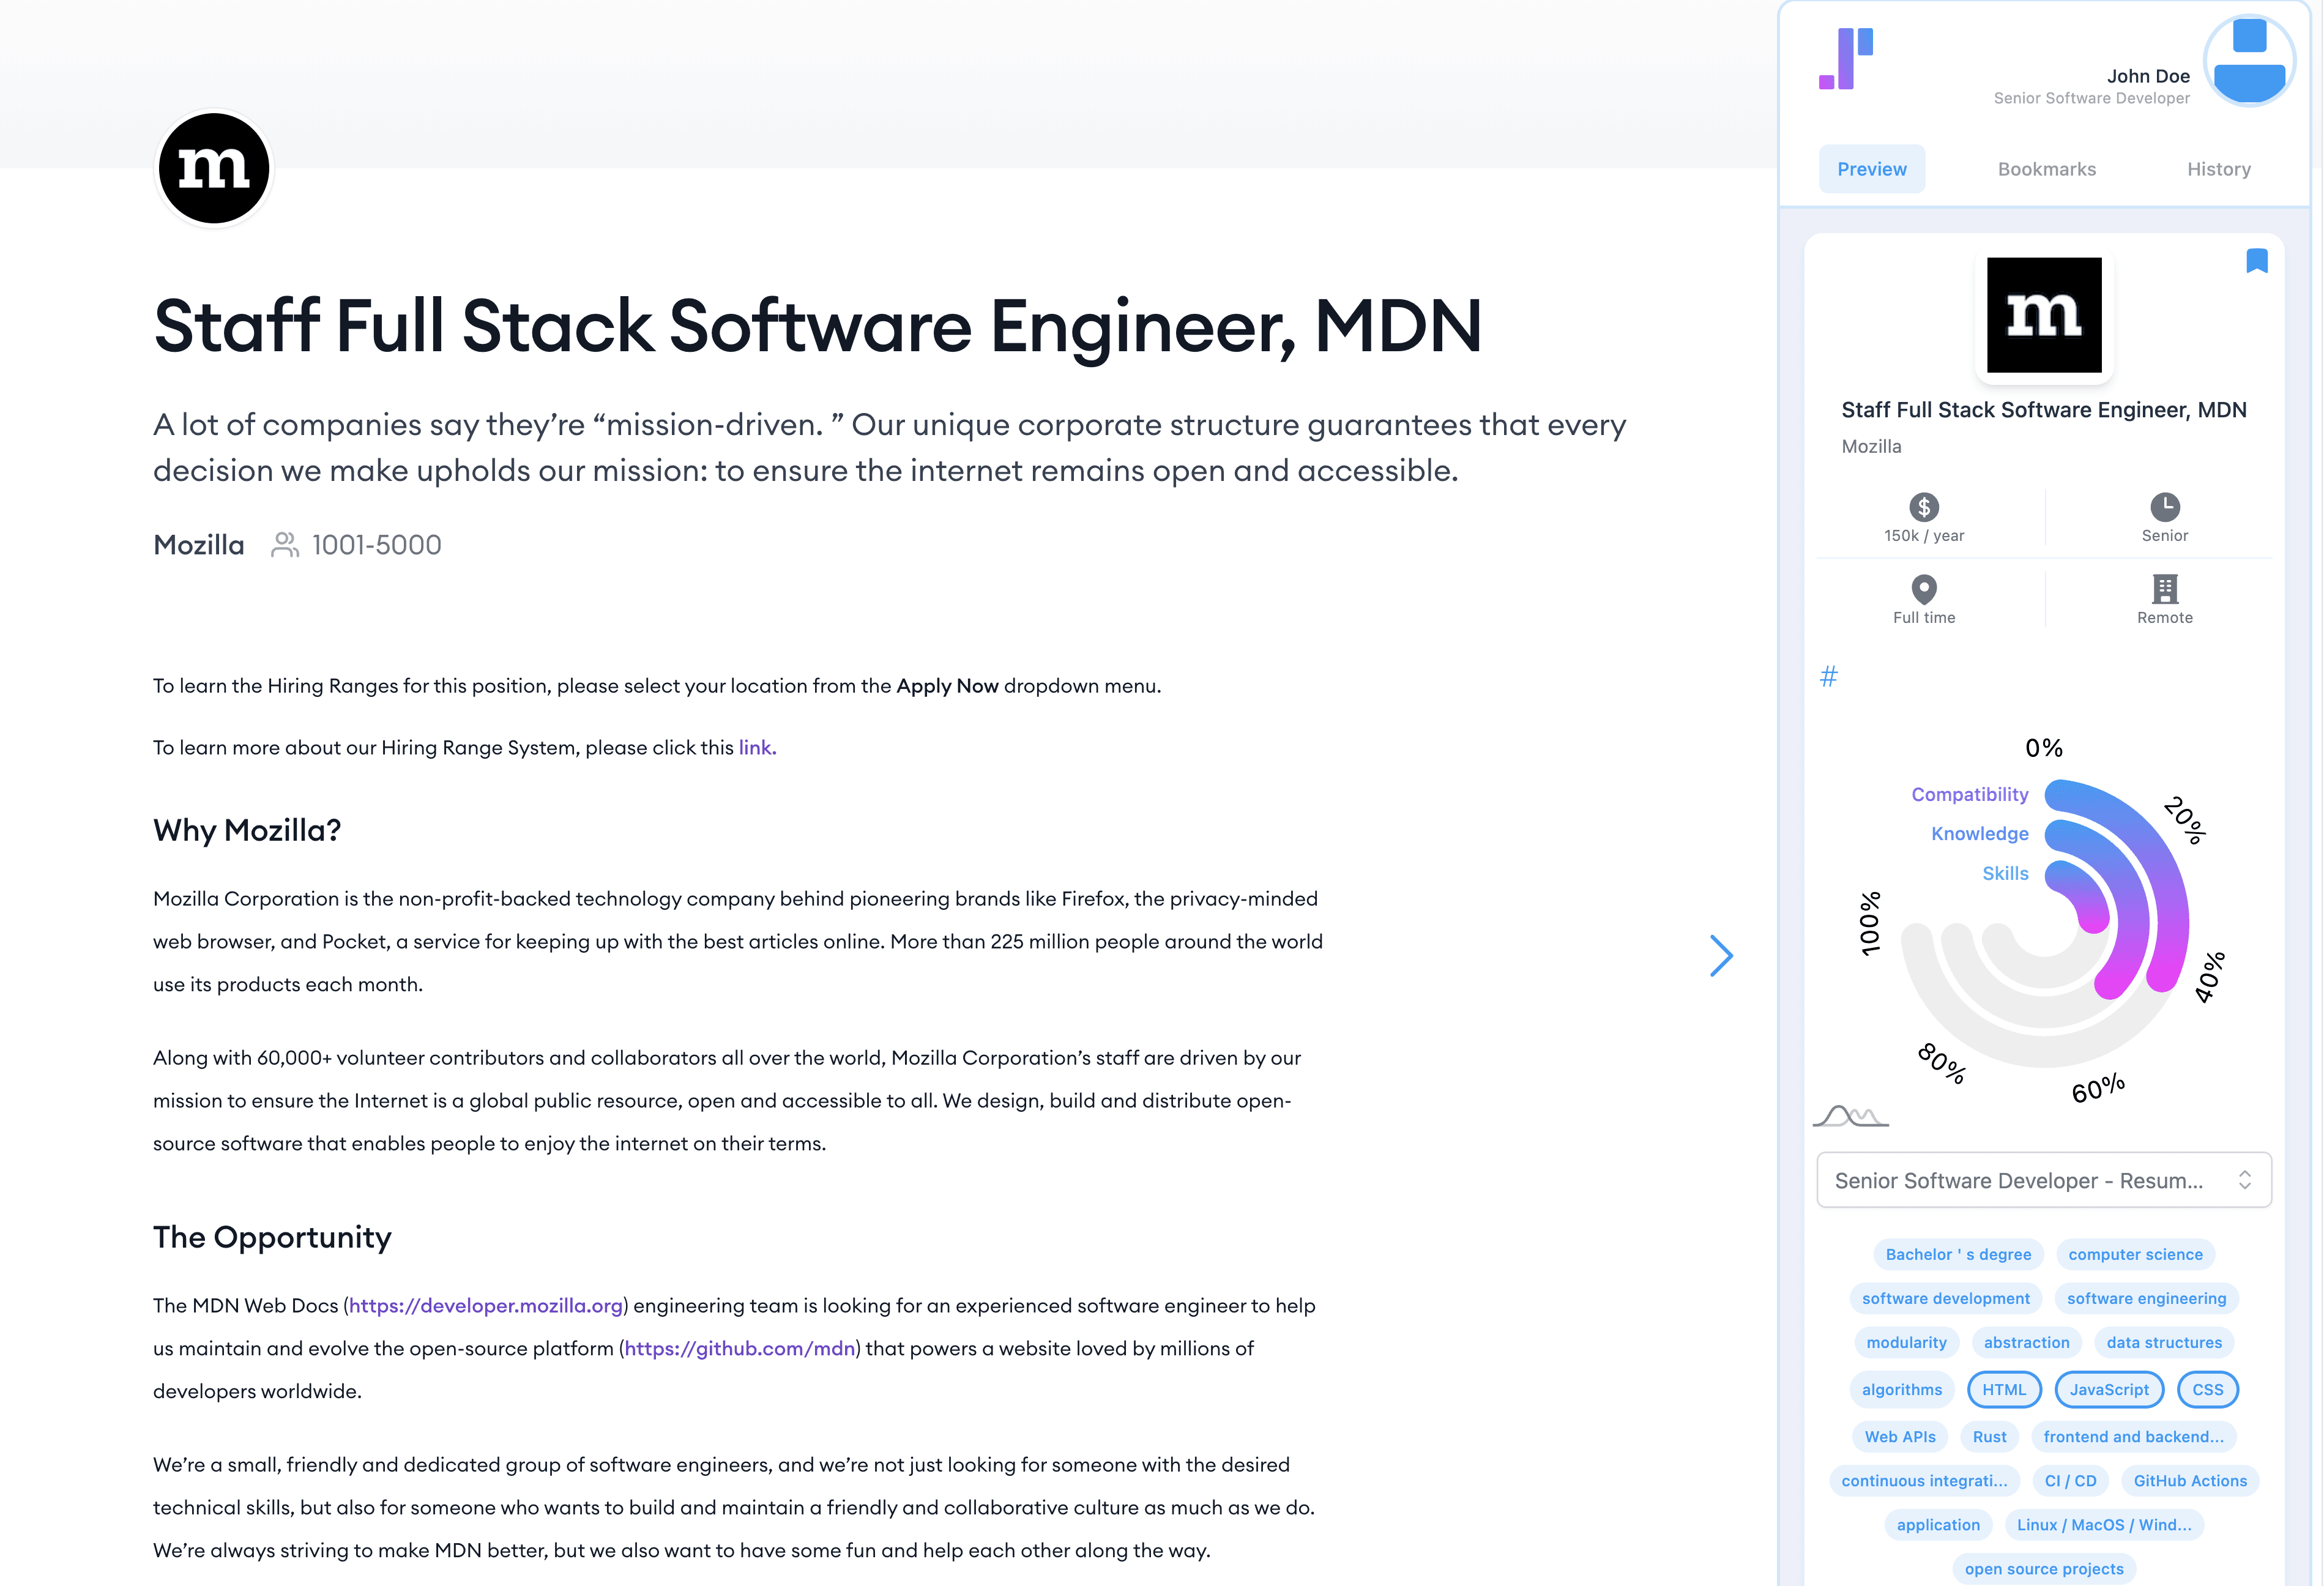Click the Linux / MacOS / Windows tag

pos(2104,1525)
